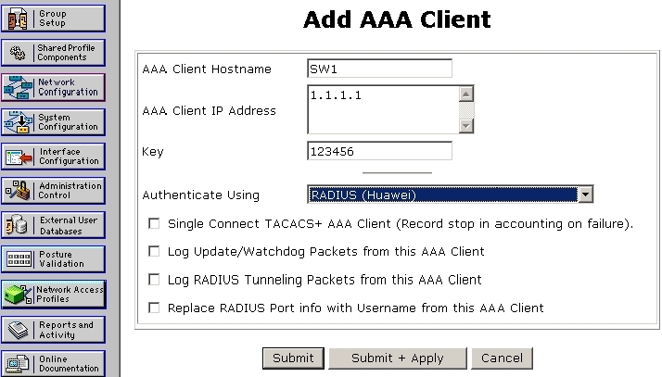Focus the Key input field
Viewport: 662px width, 377px height.
click(x=379, y=151)
